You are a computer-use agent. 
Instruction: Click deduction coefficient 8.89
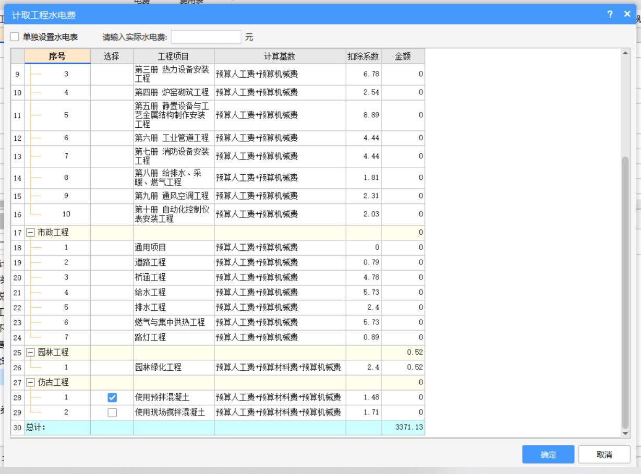[371, 115]
